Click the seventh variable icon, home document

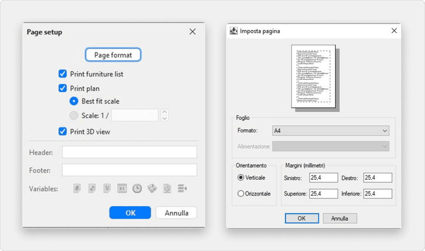(167, 188)
